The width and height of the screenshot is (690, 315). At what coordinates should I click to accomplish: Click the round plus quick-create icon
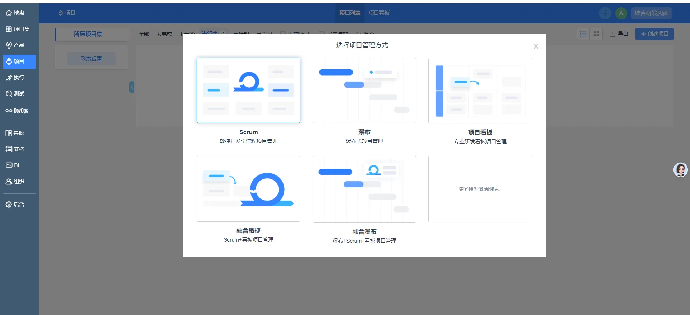pos(605,13)
